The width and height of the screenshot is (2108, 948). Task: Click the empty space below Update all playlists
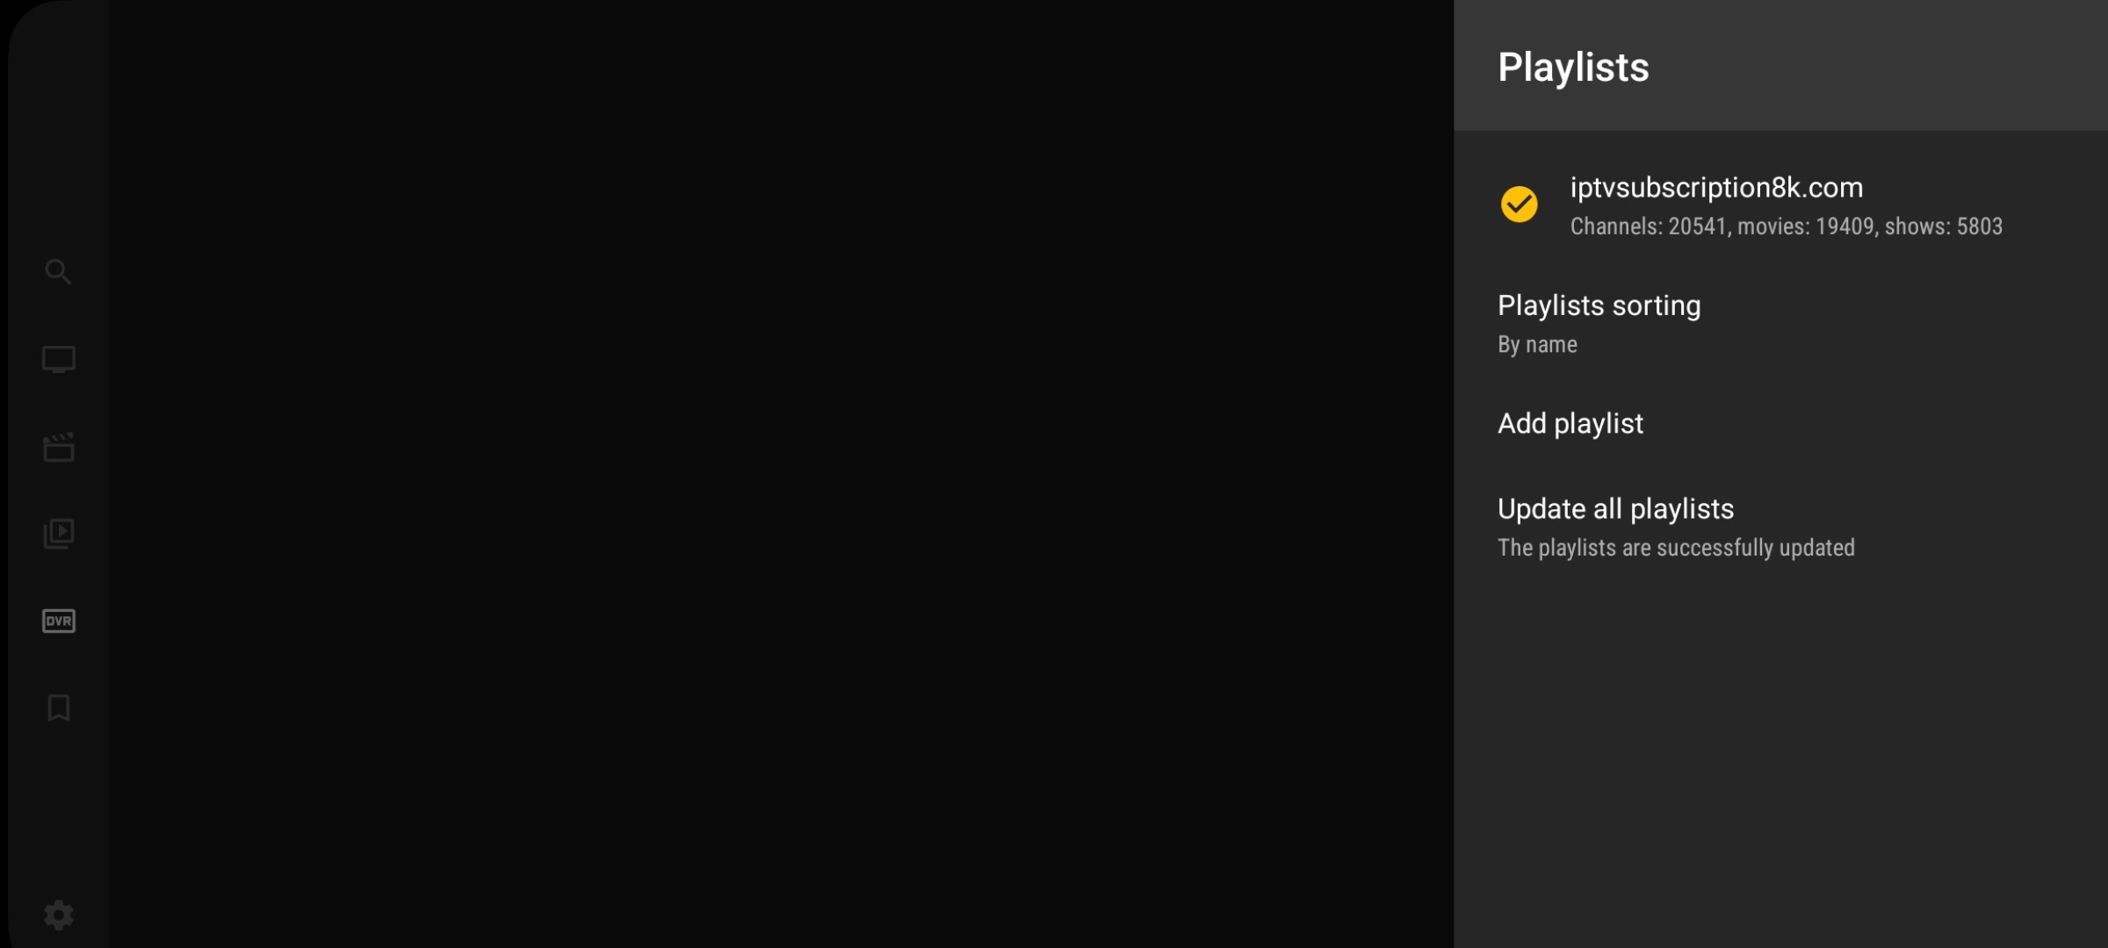coord(1780,755)
